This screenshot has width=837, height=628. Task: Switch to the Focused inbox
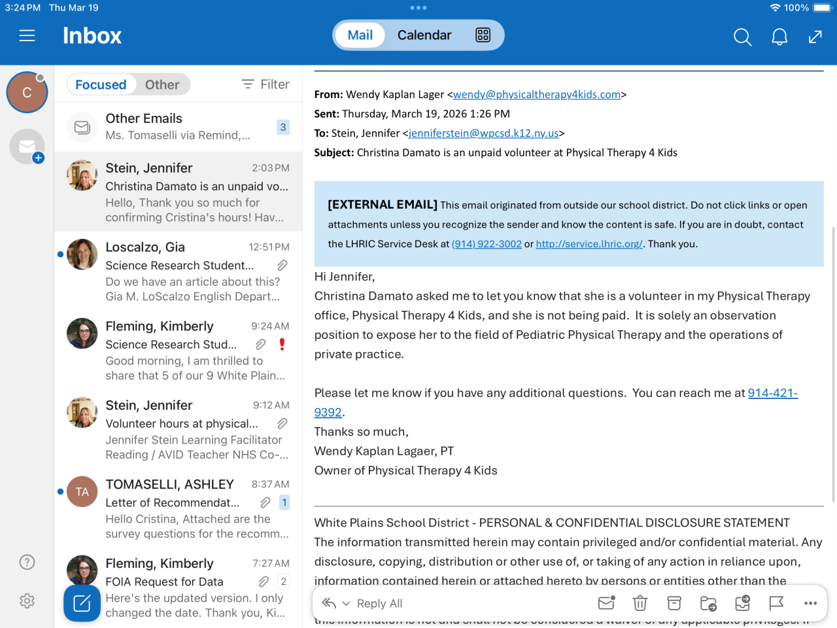[x=101, y=84]
